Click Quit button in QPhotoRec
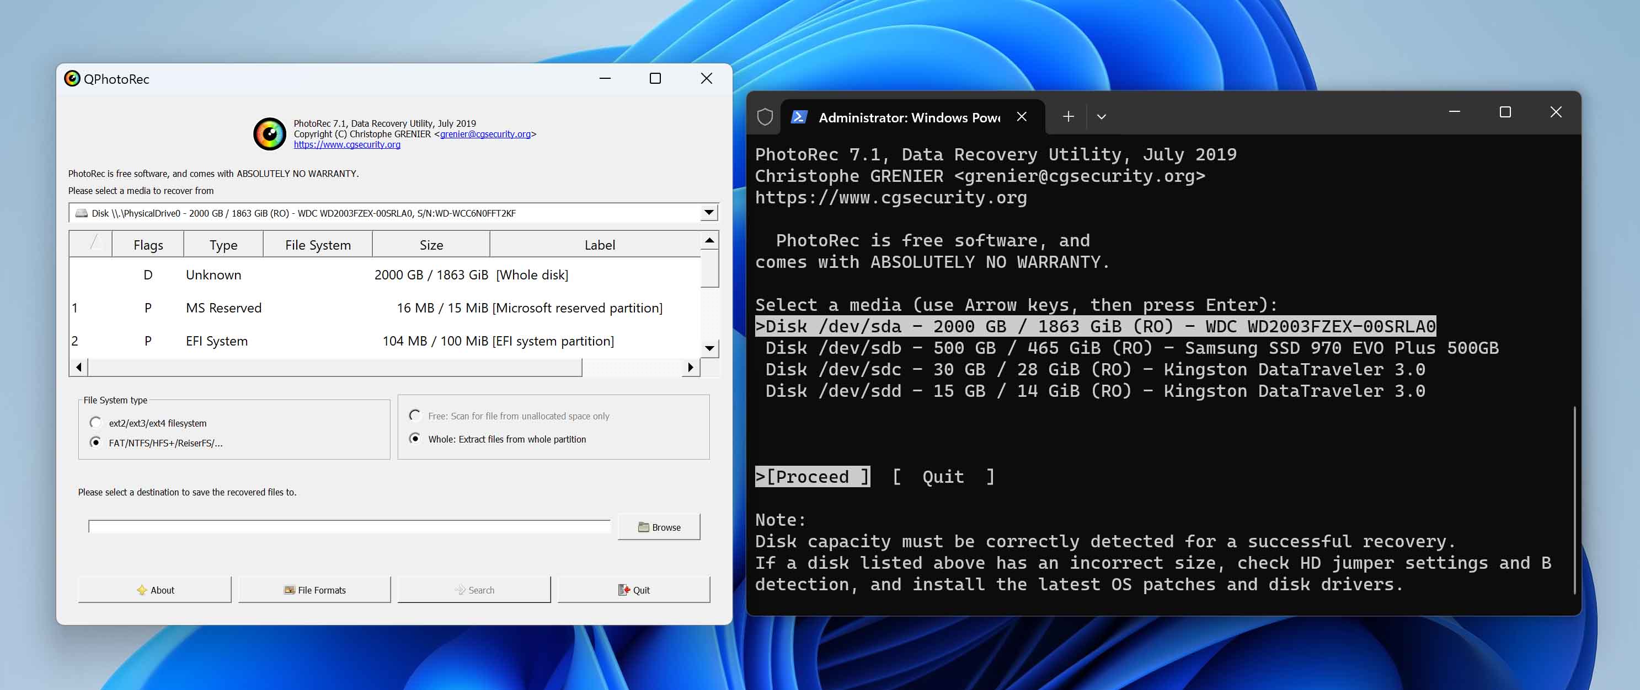 click(634, 590)
